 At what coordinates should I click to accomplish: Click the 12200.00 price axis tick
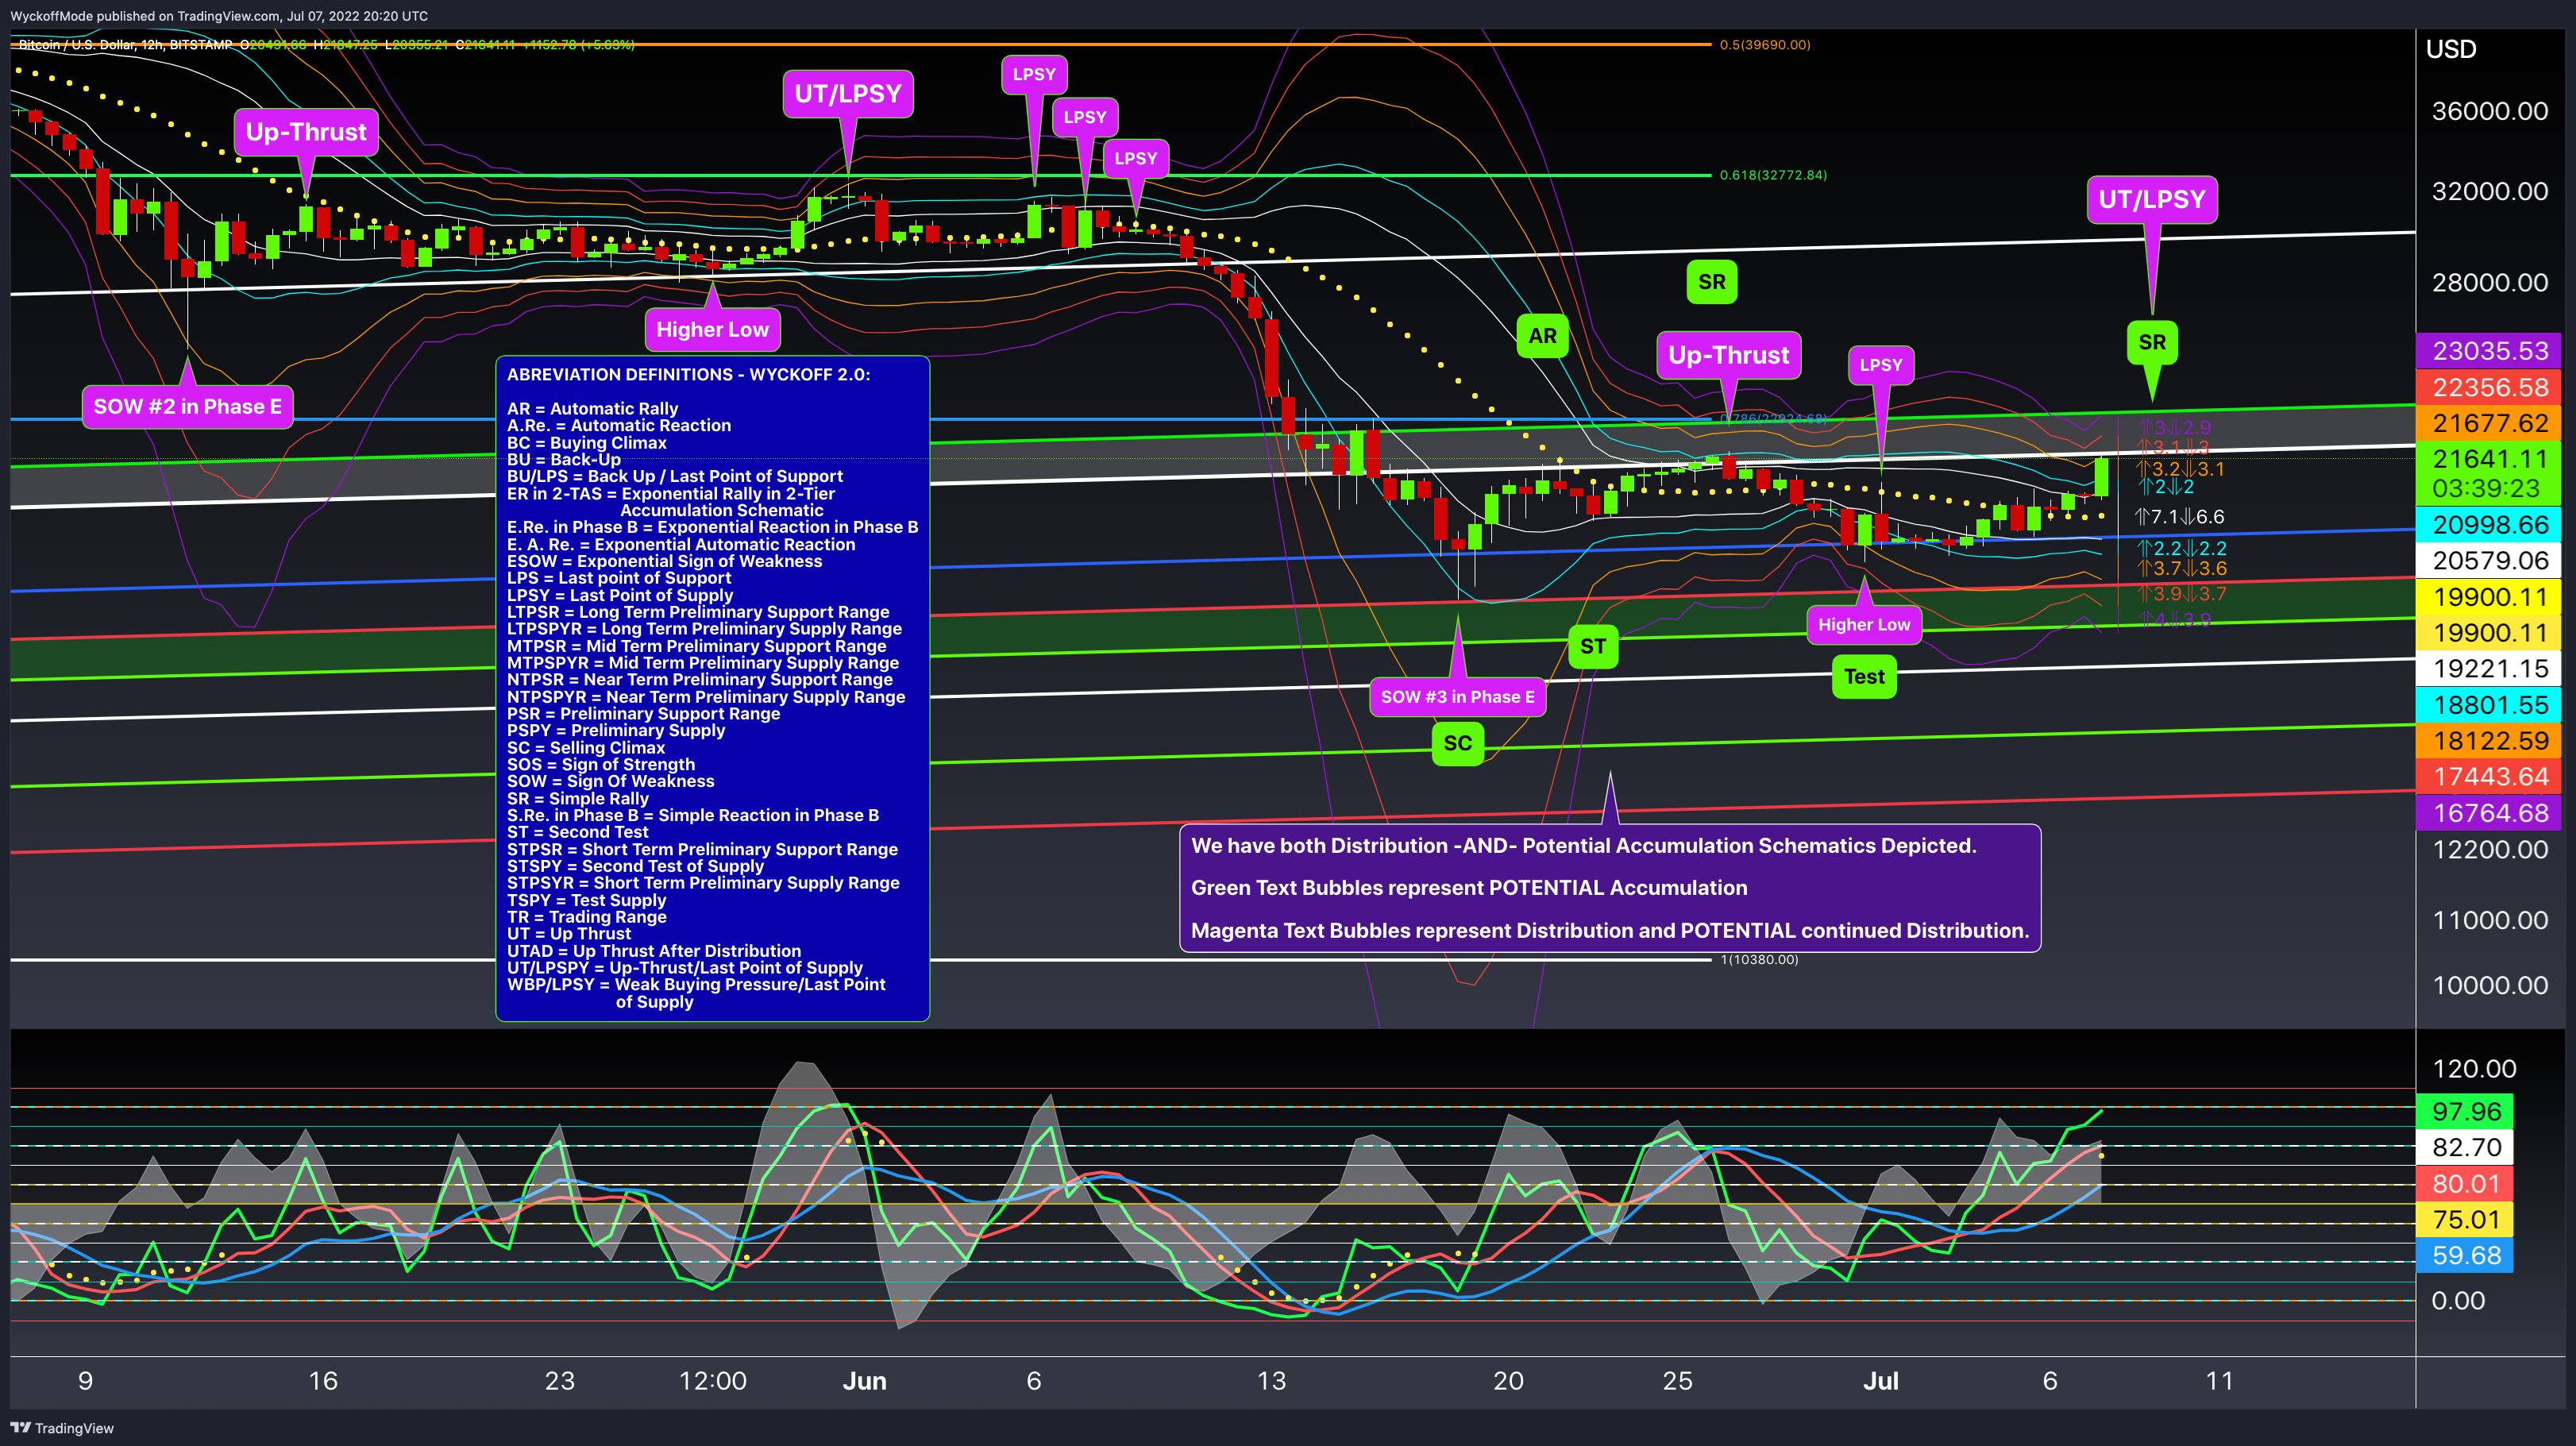(x=2489, y=850)
